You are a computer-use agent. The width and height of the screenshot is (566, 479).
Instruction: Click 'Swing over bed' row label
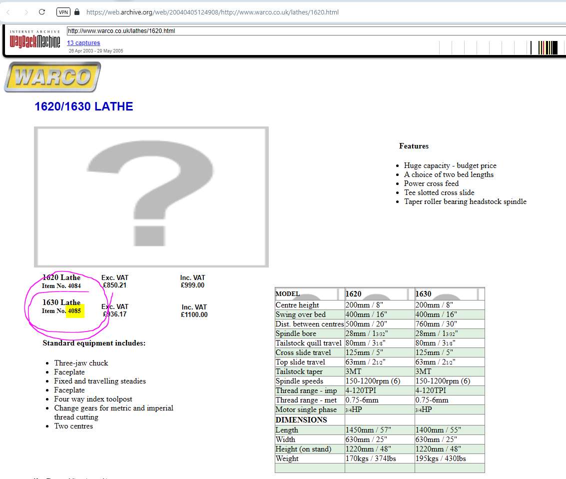point(300,314)
